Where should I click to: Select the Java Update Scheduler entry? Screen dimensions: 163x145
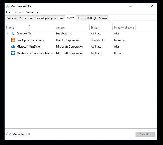click(x=30, y=40)
